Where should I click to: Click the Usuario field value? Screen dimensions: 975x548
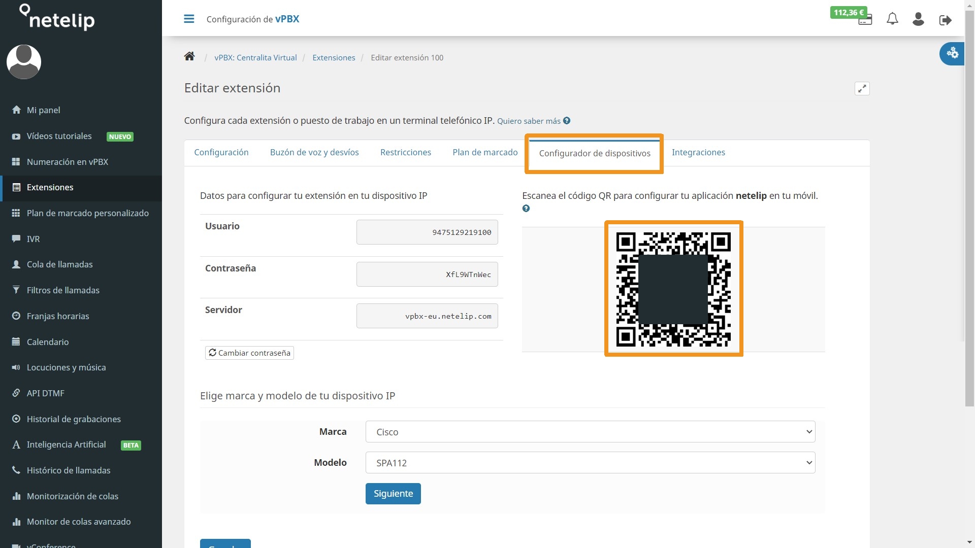pos(427,232)
